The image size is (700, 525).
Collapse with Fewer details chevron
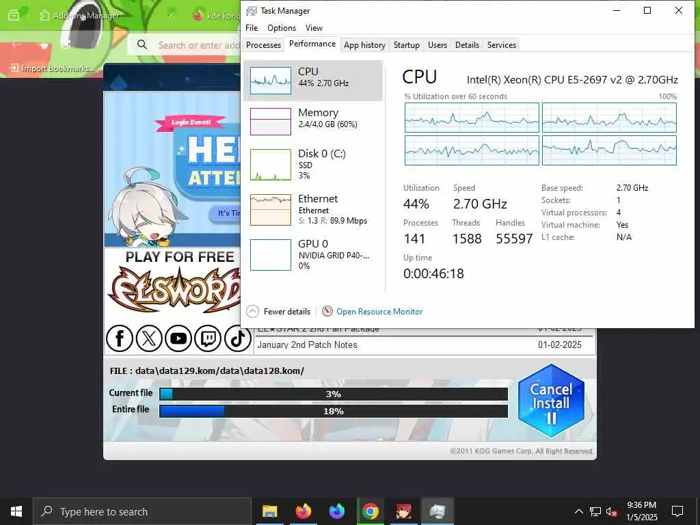[x=252, y=312]
